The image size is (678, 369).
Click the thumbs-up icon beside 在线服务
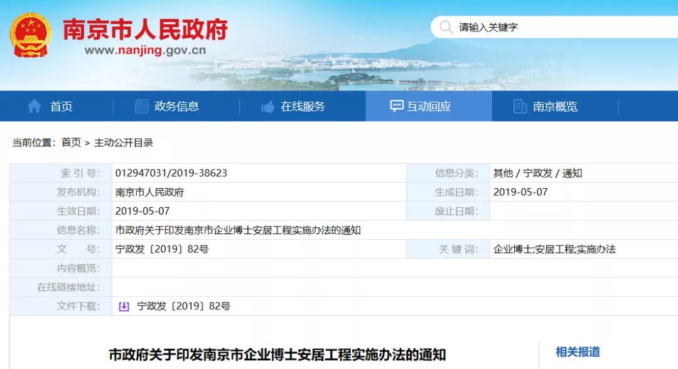point(267,106)
